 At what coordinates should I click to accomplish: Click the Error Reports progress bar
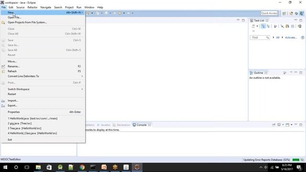(x=296, y=160)
